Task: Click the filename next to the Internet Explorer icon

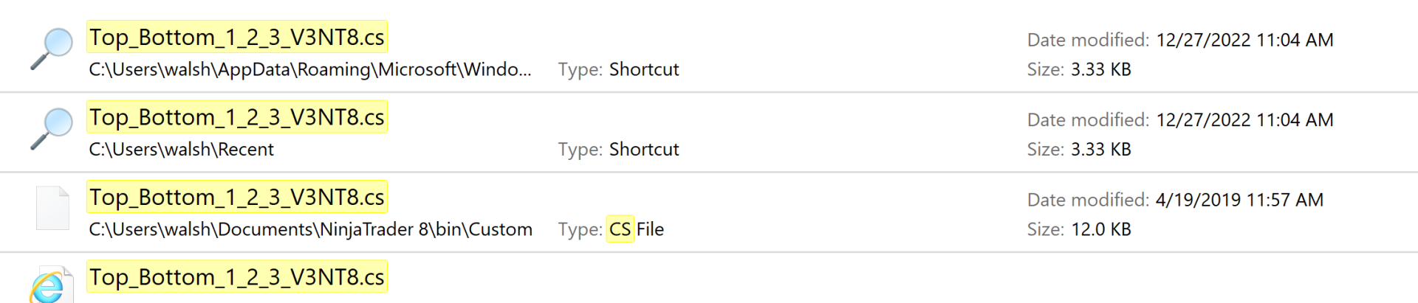Action: tap(237, 277)
